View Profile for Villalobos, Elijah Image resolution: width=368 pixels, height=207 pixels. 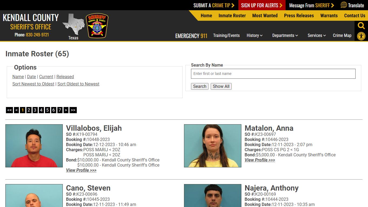[81, 170]
